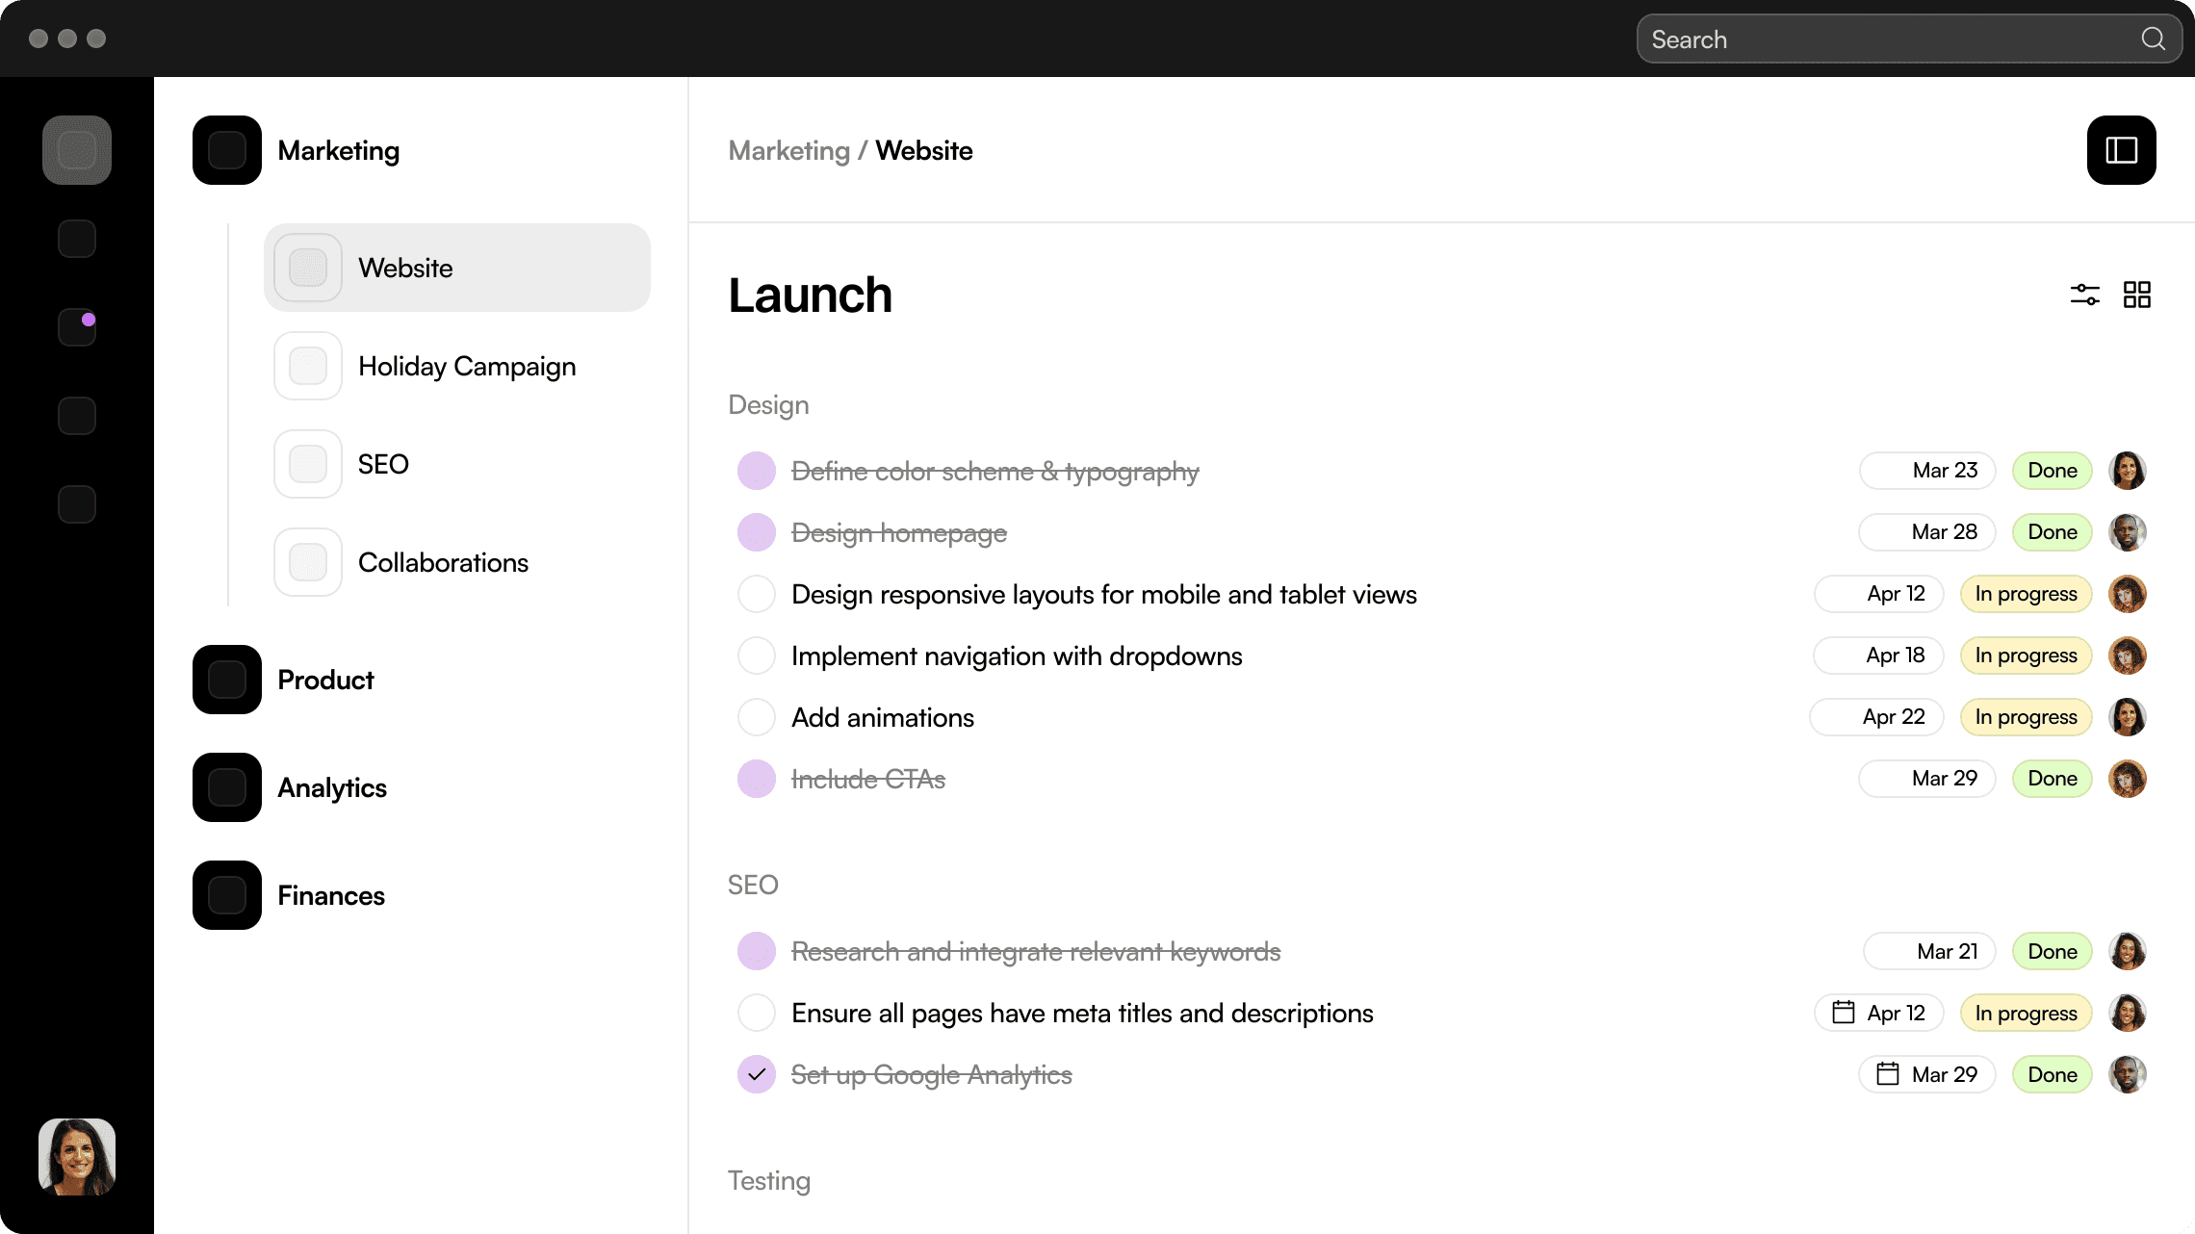Viewport: 2195px width, 1234px height.
Task: Uncheck Set up Google Analytics task
Action: coord(756,1074)
